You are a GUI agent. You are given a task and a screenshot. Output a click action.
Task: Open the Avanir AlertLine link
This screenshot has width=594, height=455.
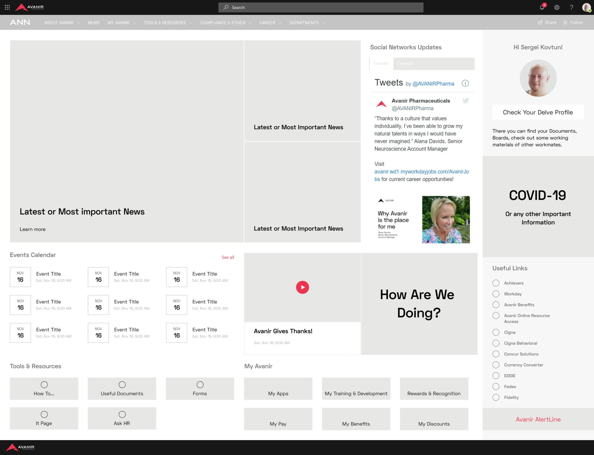(x=538, y=419)
